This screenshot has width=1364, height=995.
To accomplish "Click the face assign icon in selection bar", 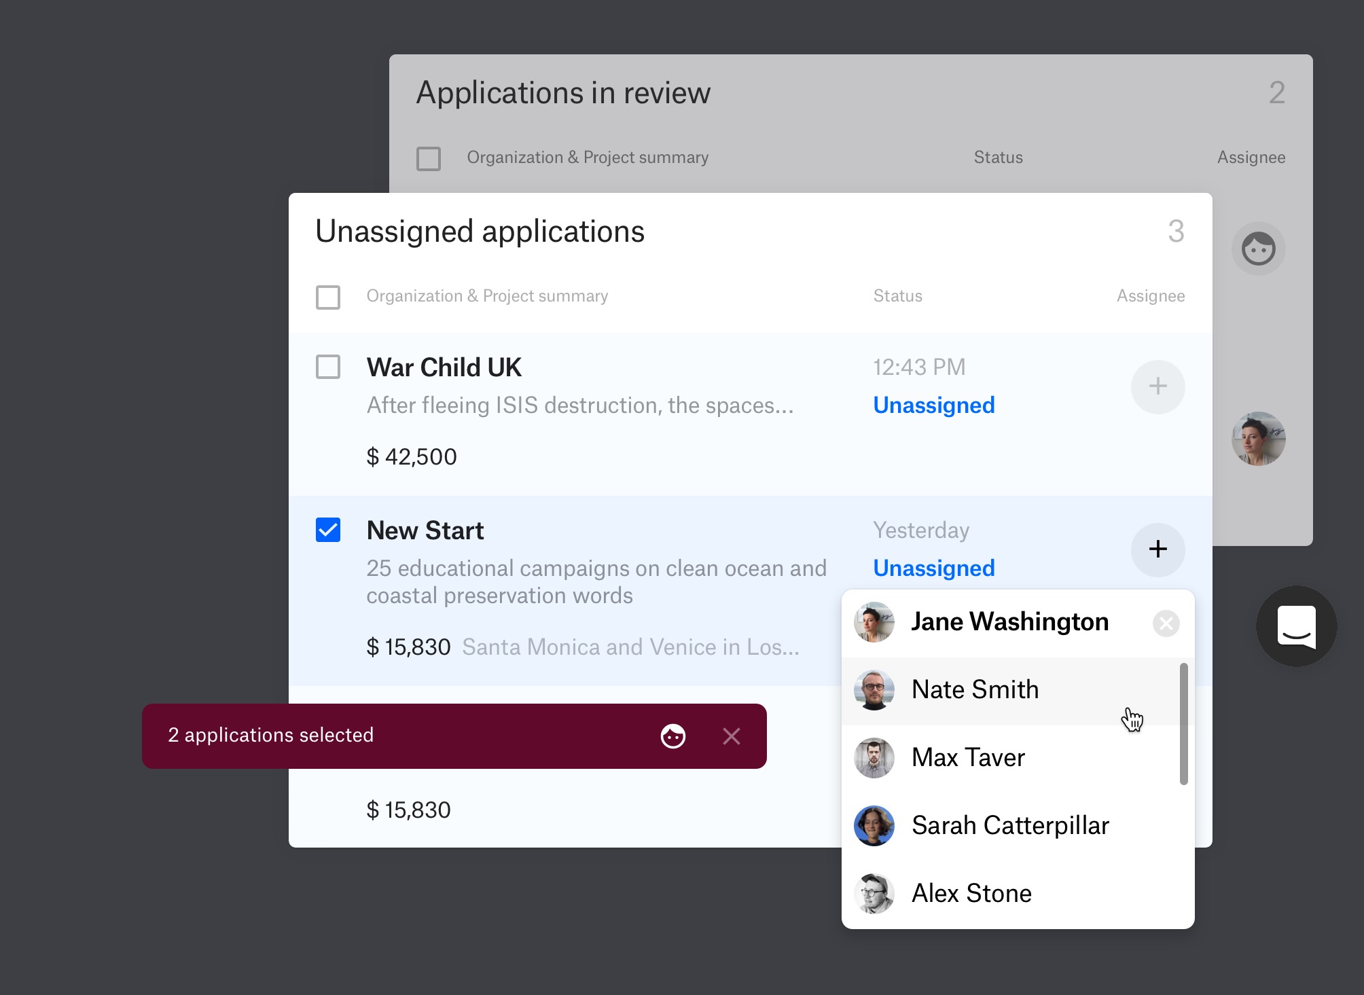I will (x=672, y=736).
